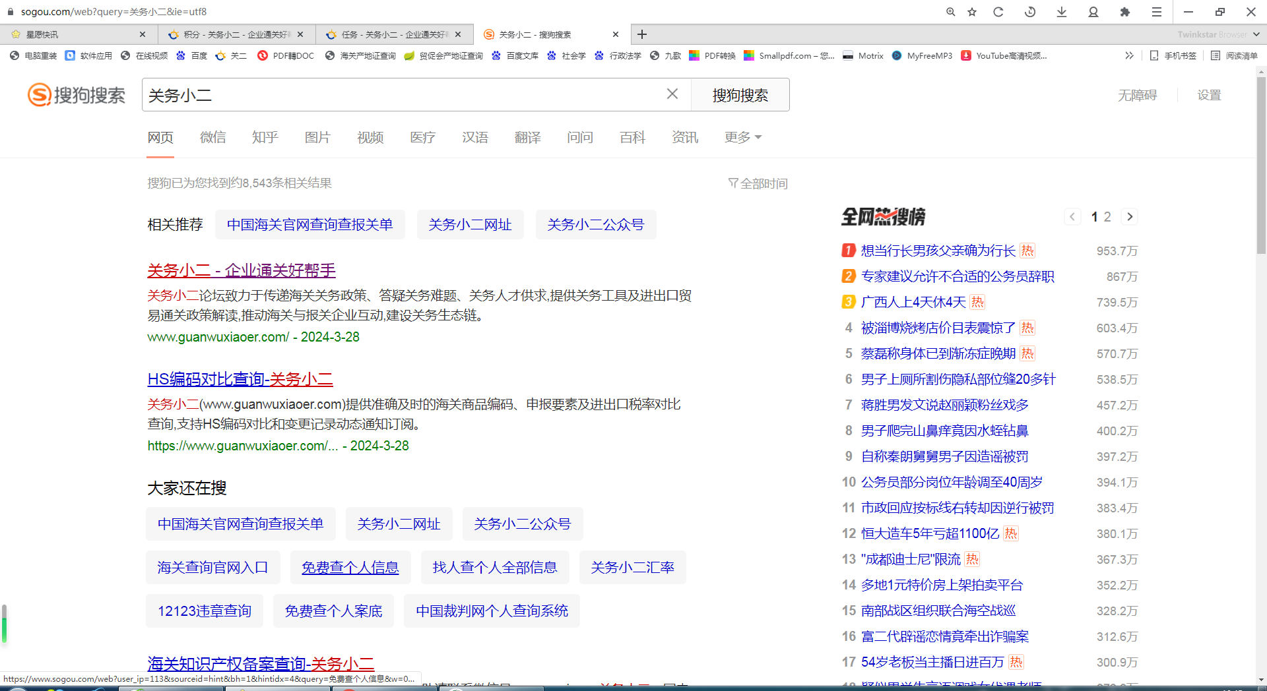Open hot search 想当行长男孩父亲确为行长
1267x691 pixels.
point(938,251)
